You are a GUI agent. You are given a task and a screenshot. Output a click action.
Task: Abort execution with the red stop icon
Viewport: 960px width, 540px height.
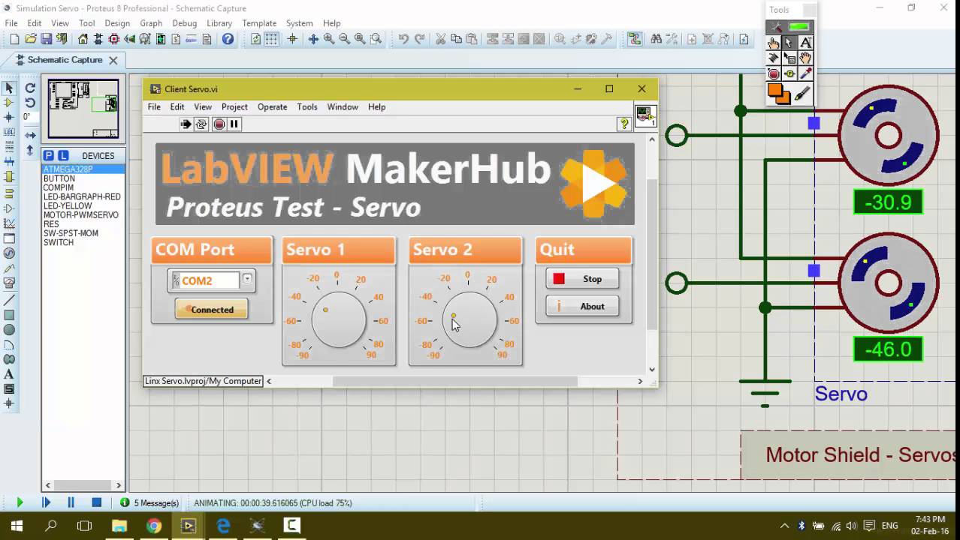[x=219, y=124]
